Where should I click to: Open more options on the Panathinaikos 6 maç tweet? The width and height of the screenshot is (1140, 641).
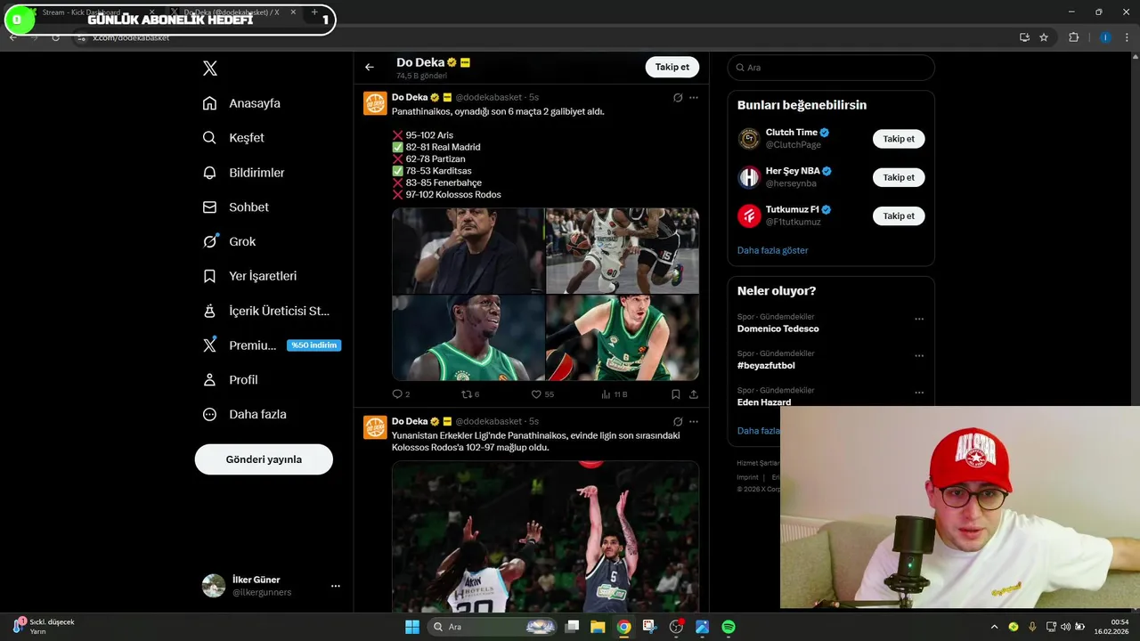click(694, 97)
